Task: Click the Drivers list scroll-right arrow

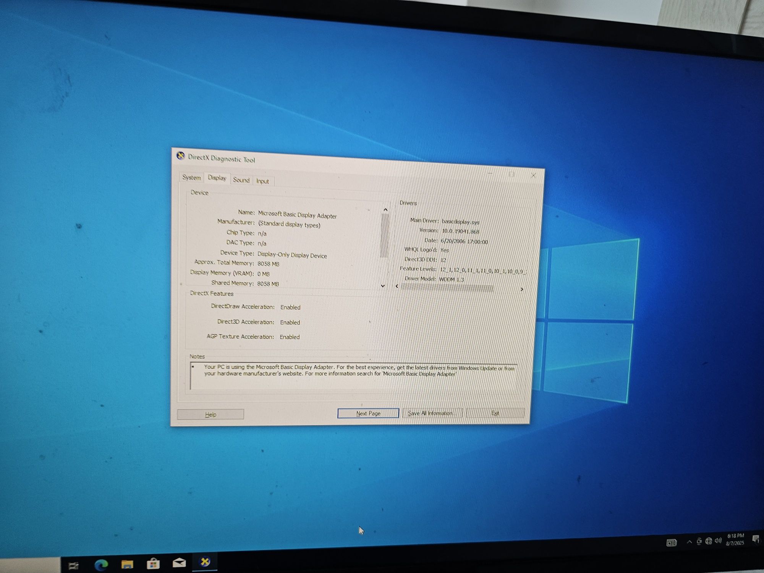Action: (522, 289)
